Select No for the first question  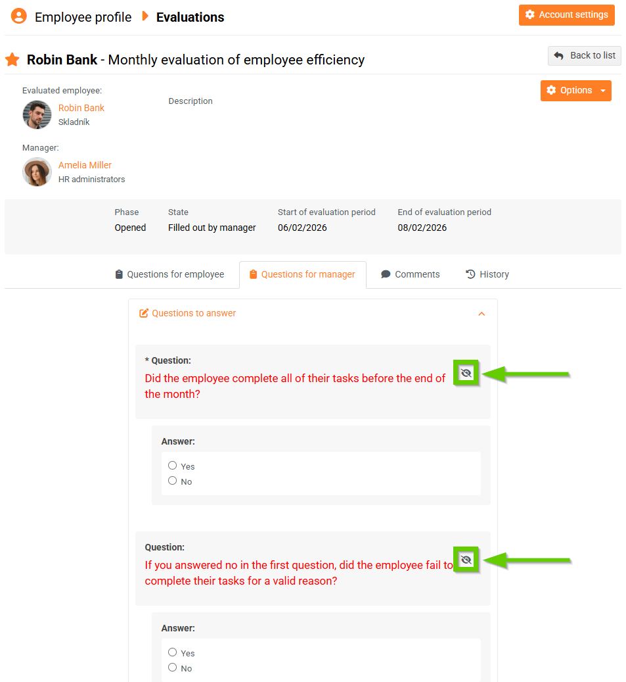[173, 481]
